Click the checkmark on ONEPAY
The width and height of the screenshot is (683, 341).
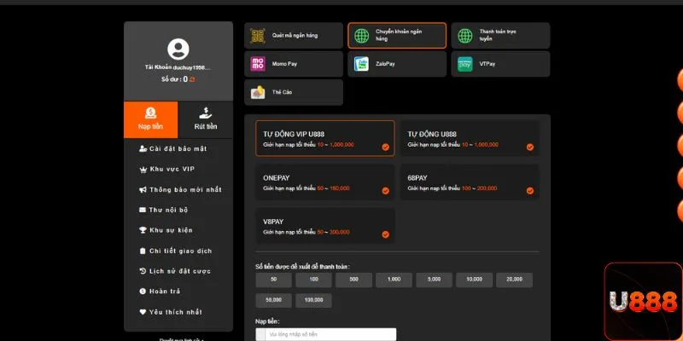[x=386, y=191]
